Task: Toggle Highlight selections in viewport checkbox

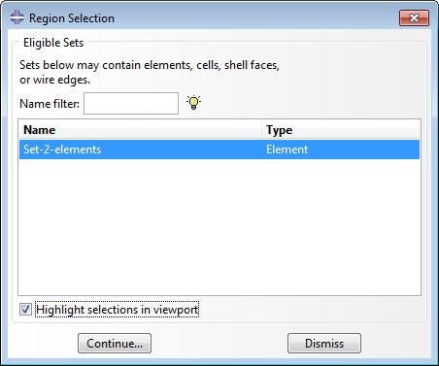Action: click(x=25, y=310)
